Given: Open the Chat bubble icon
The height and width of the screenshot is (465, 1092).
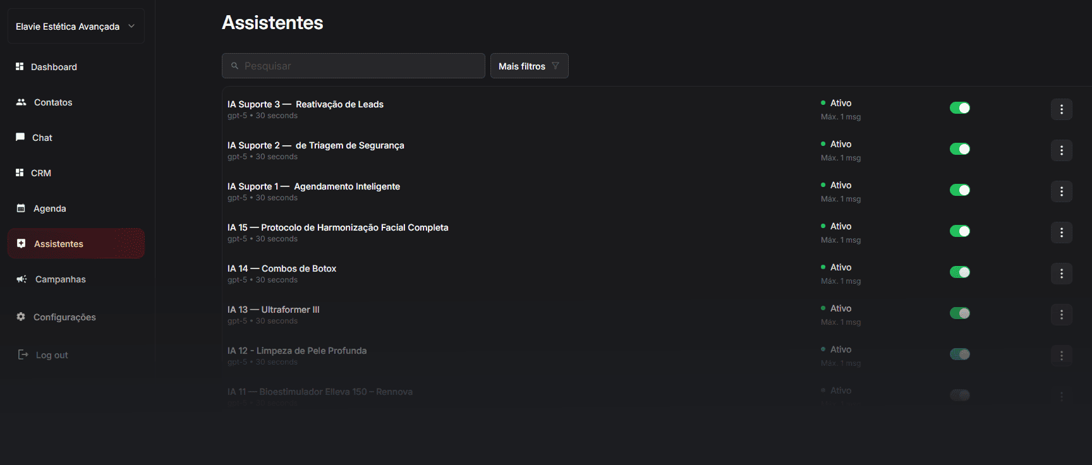Looking at the screenshot, I should 20,137.
